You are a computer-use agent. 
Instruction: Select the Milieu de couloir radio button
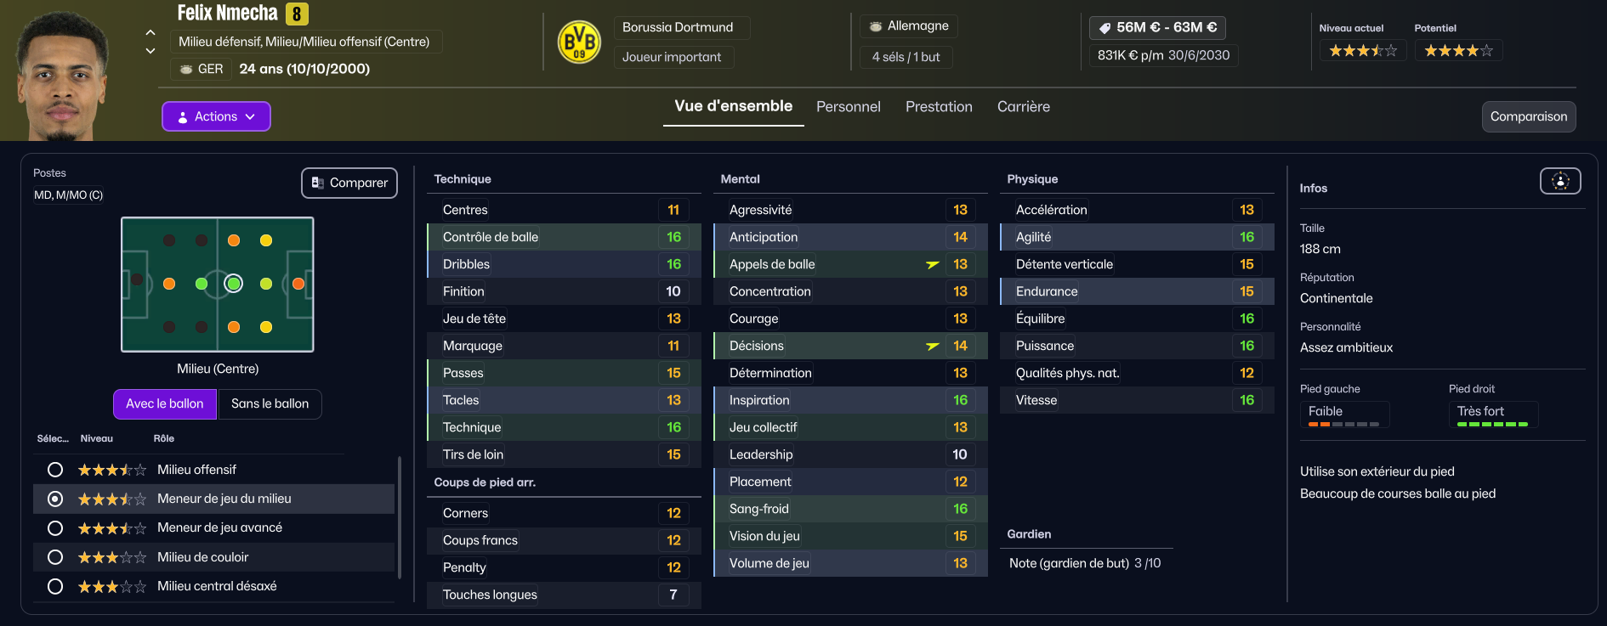(x=55, y=557)
